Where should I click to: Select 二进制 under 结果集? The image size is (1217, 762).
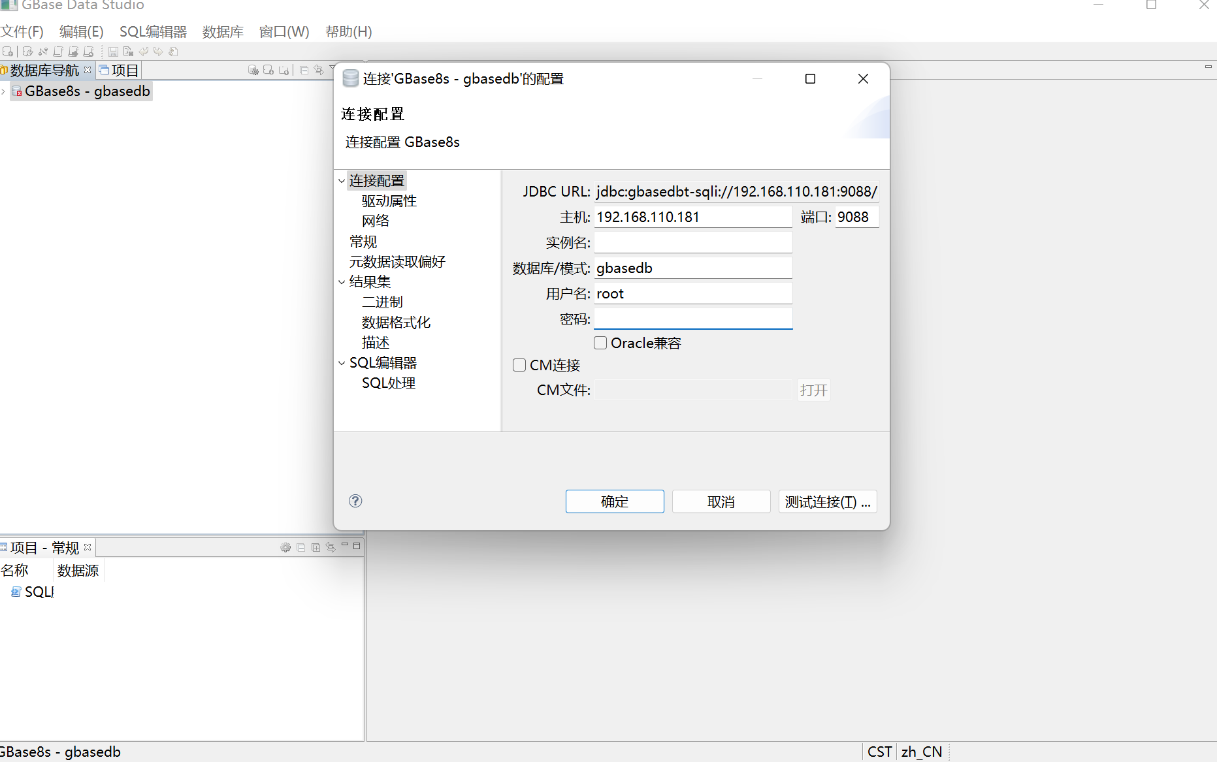pyautogui.click(x=382, y=302)
